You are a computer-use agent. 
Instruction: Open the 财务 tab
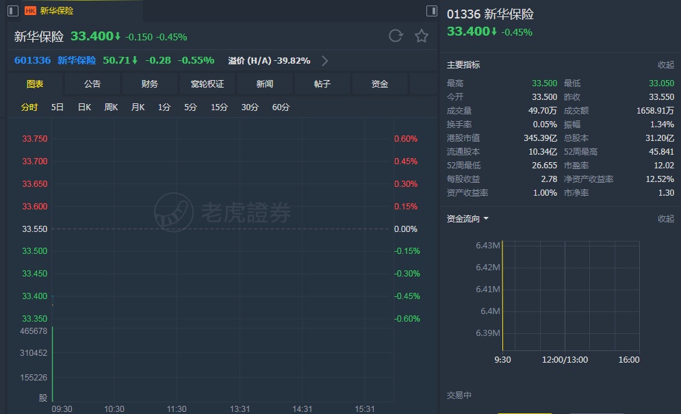[149, 84]
